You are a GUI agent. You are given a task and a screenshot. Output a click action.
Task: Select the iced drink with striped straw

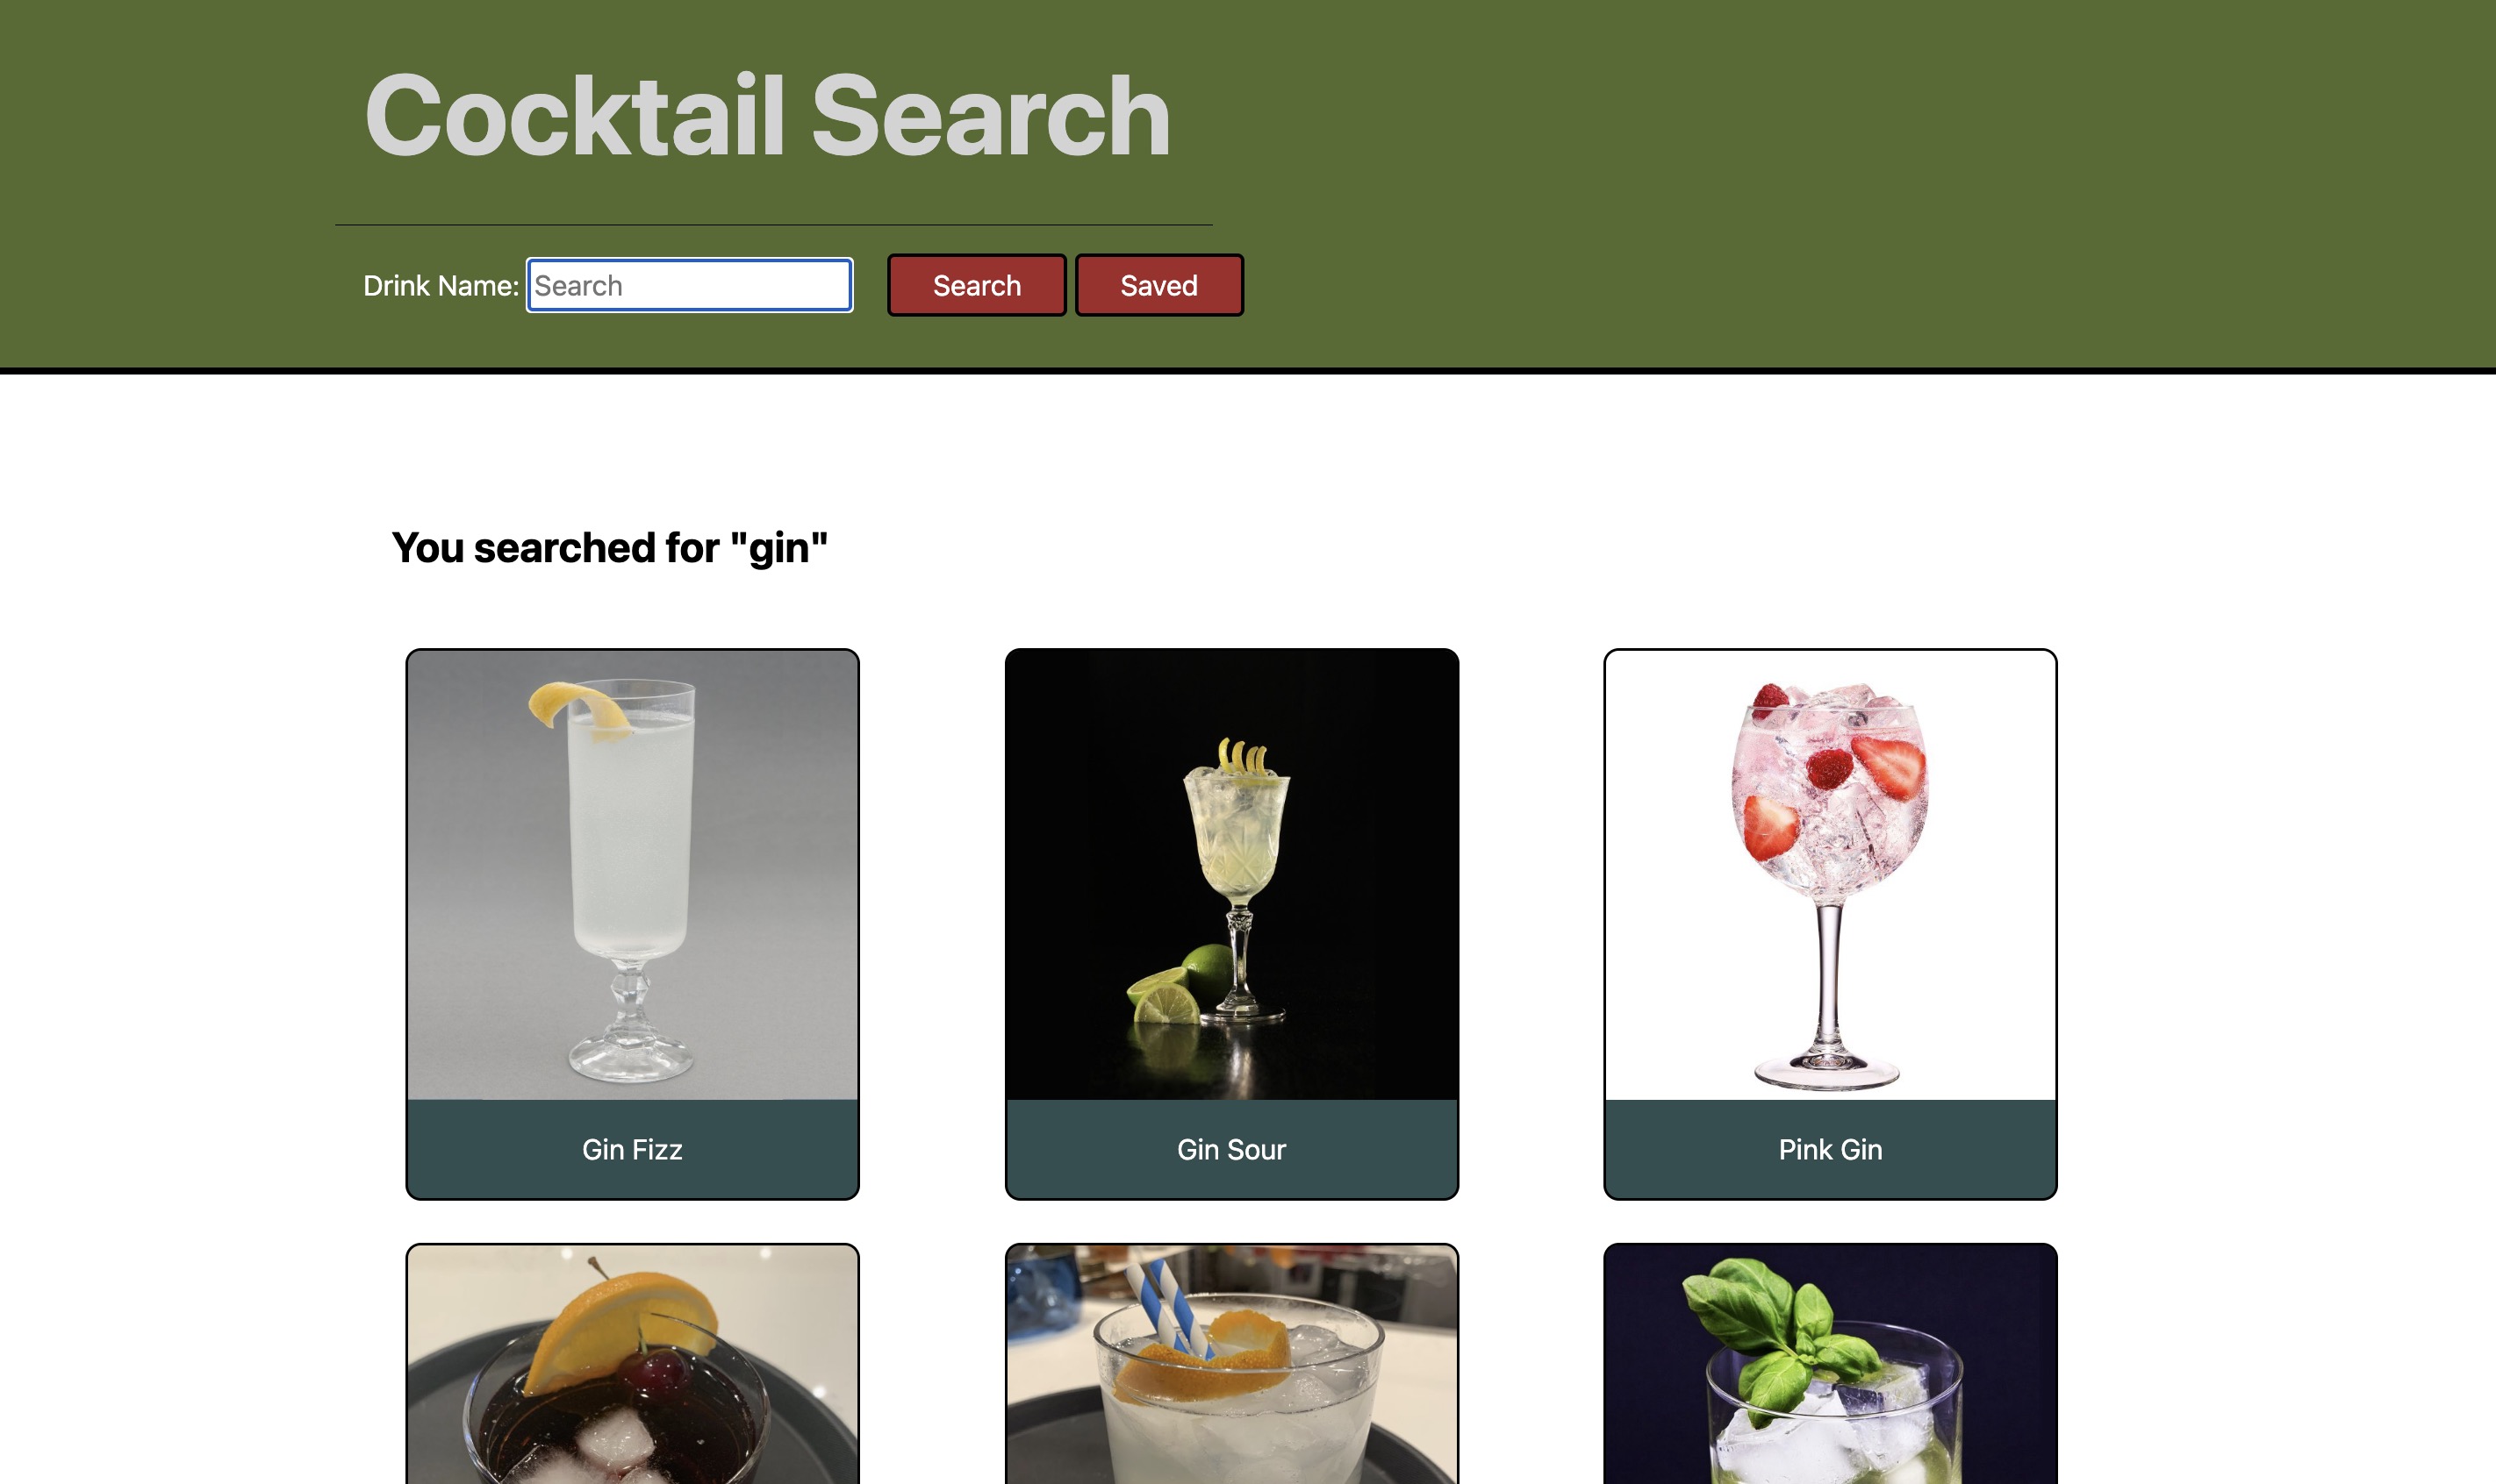coord(1231,1365)
